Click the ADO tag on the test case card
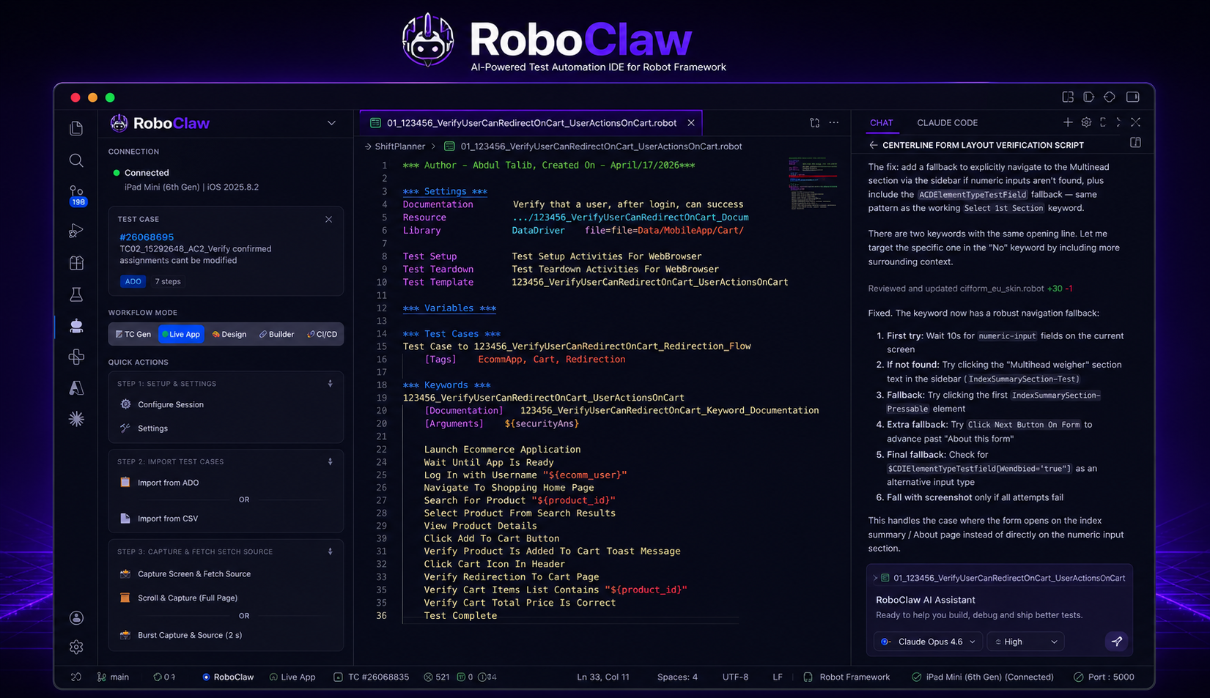This screenshot has height=698, width=1210. tap(133, 281)
